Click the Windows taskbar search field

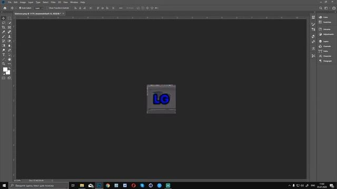pos(38,185)
